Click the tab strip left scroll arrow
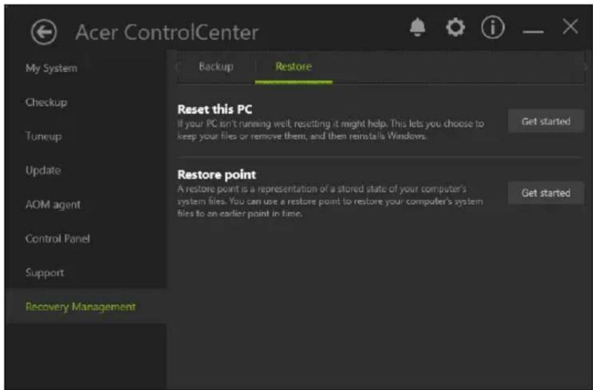593x390 pixels. click(177, 67)
